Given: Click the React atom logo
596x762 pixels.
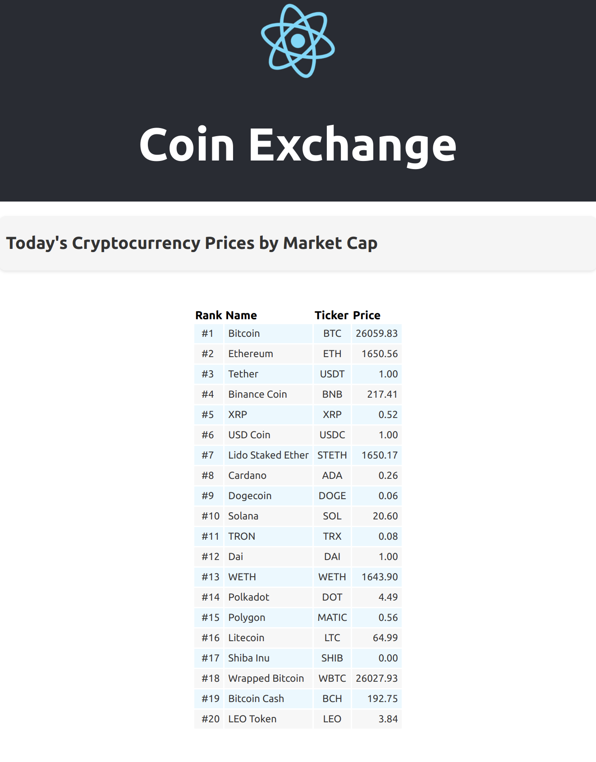Looking at the screenshot, I should pos(298,41).
